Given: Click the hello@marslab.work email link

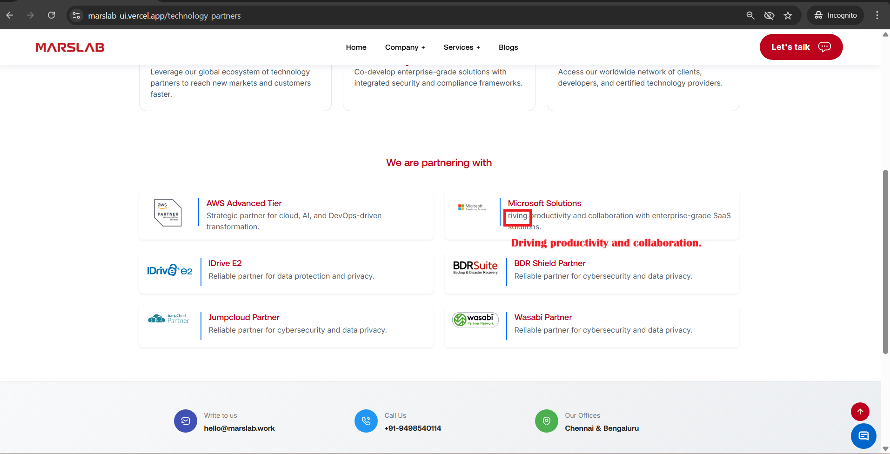Looking at the screenshot, I should (x=239, y=428).
